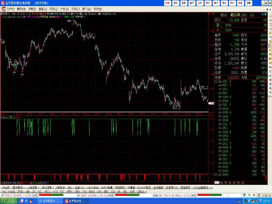Screen dimensions: 272x204
Task: Select the 月 (monthly) period in sidebar
Action: pyautogui.click(x=270, y=84)
